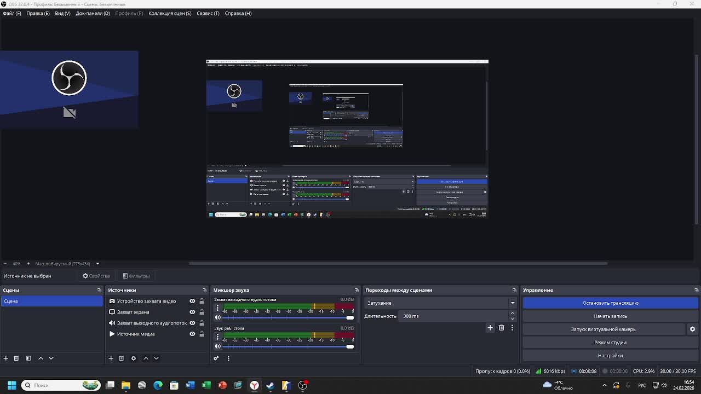Open Настройки from the controls panel
701x394 pixels.
611,356
